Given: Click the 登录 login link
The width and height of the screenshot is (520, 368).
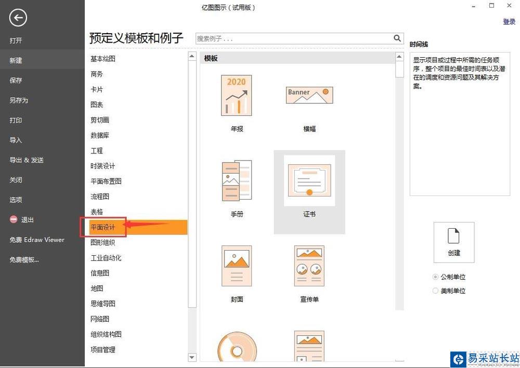Looking at the screenshot, I should 509,22.
